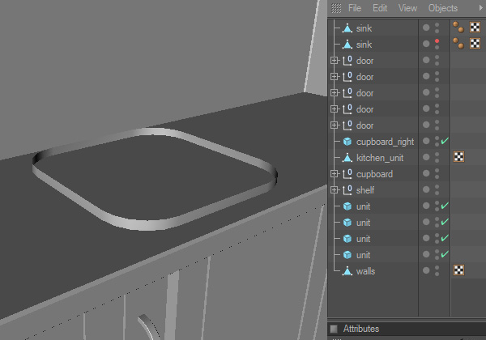Viewport: 486px width, 340px height.
Task: Click the square icon beside Attributes
Action: pyautogui.click(x=334, y=329)
